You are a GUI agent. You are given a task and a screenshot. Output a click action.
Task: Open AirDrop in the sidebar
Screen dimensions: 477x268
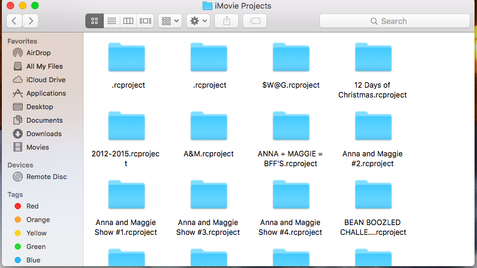point(38,53)
